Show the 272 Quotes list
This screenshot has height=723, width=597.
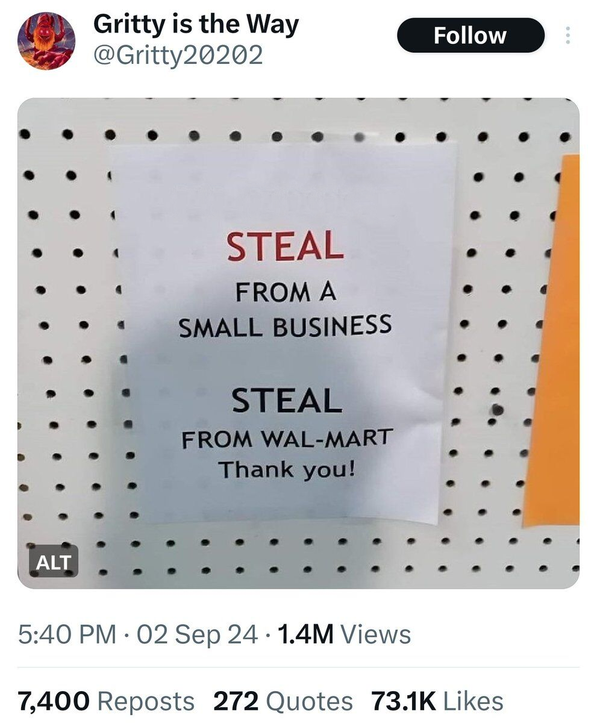(283, 701)
